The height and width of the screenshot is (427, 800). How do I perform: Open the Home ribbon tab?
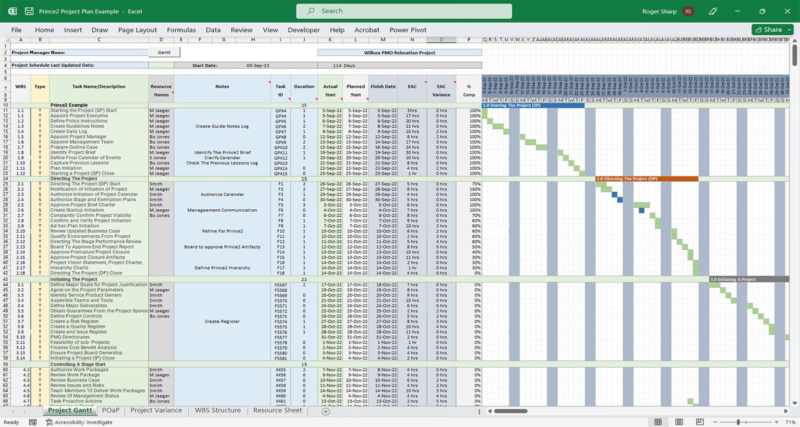tap(44, 30)
